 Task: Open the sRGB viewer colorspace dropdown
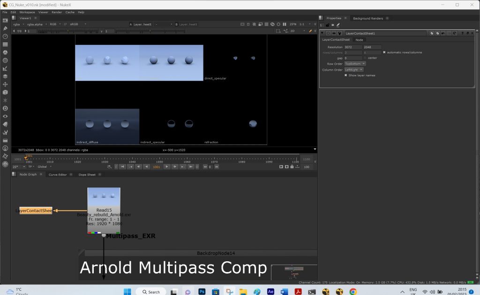click(78, 24)
